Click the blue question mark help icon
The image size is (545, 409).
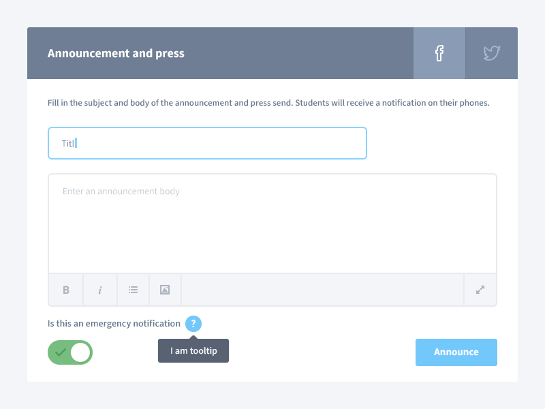pyautogui.click(x=193, y=324)
